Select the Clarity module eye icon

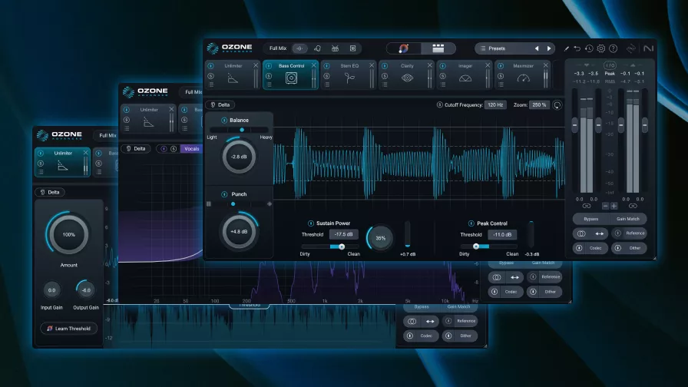(x=407, y=78)
